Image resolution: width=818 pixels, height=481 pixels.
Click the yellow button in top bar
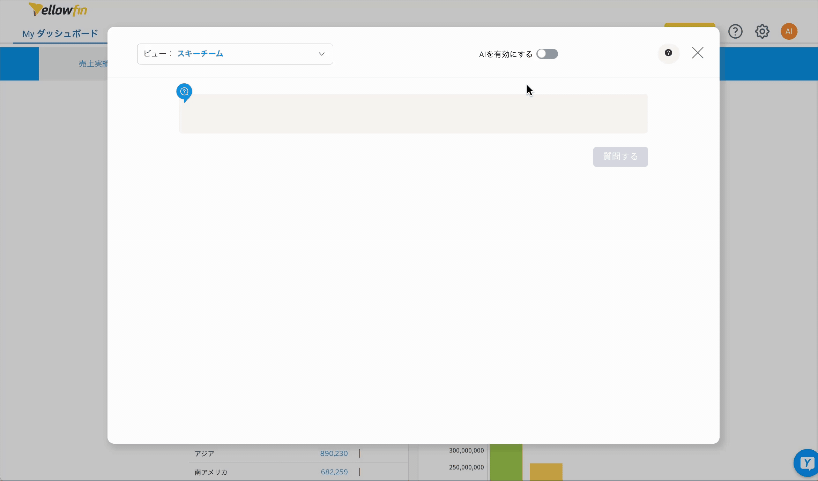coord(690,25)
